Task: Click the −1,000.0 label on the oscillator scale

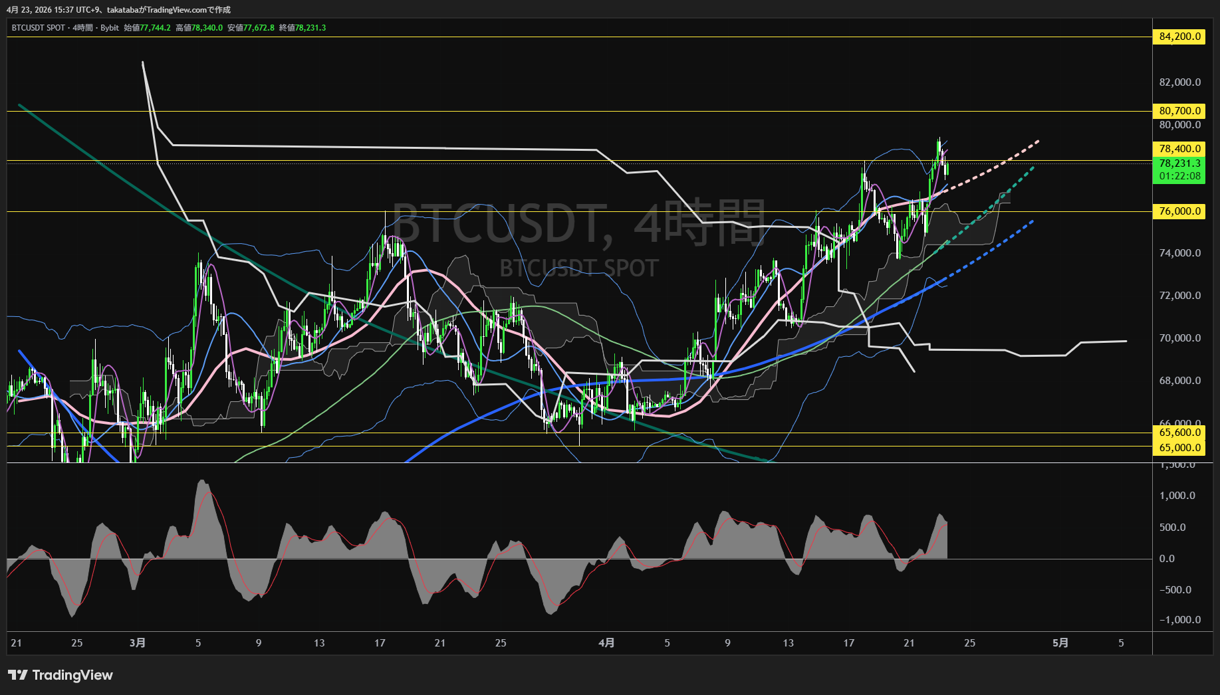Action: [x=1179, y=620]
